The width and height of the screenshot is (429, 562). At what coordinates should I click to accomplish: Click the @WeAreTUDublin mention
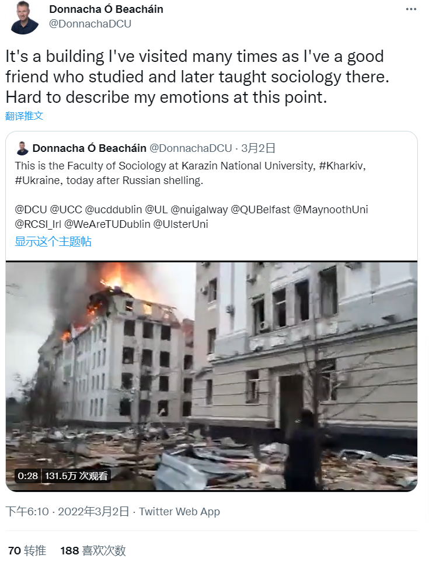point(107,224)
